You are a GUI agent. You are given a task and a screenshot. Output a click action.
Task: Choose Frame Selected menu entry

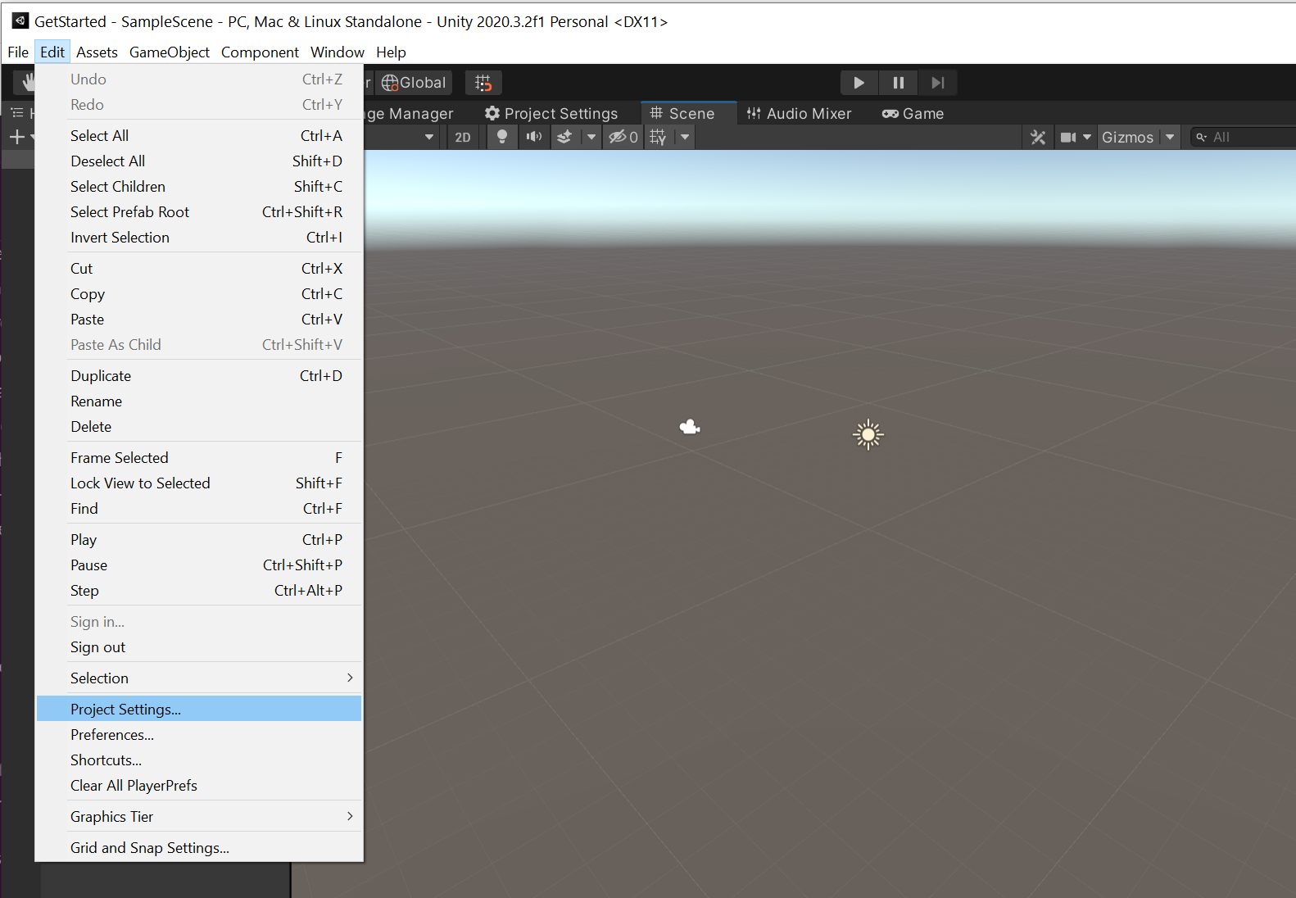[x=199, y=458]
